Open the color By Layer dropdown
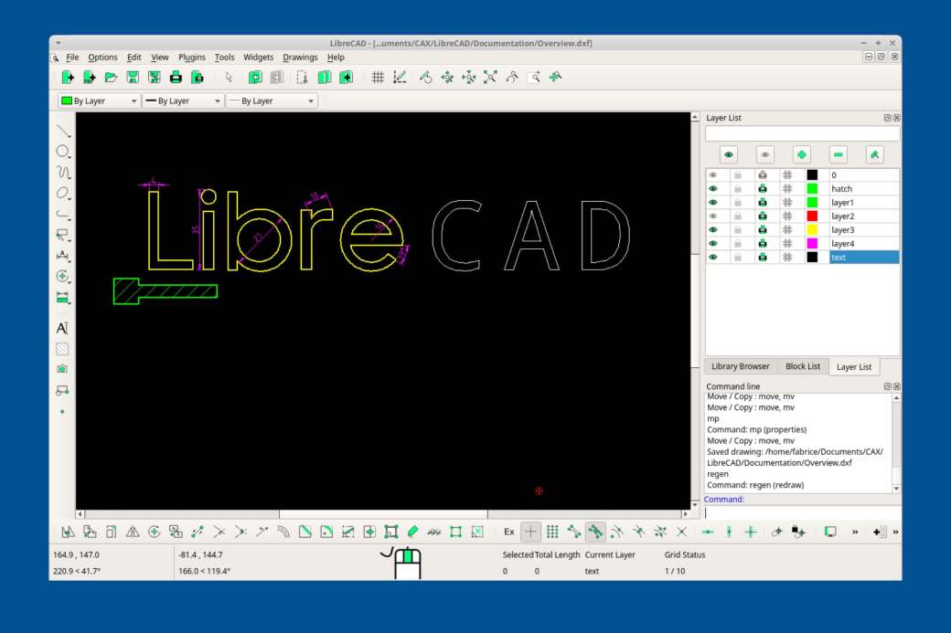 click(x=100, y=101)
